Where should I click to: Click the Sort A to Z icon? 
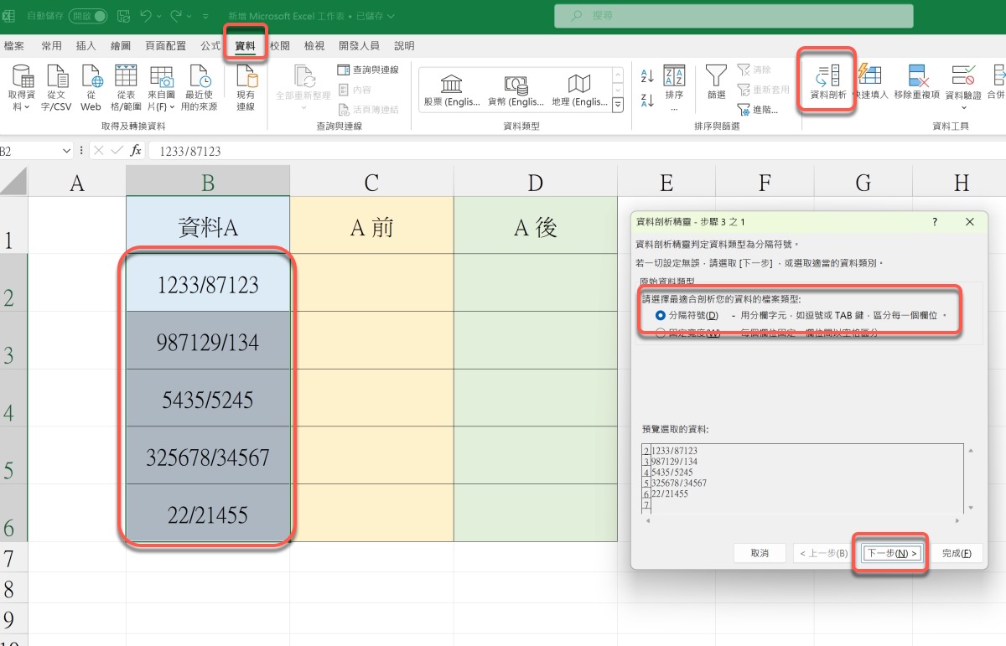[647, 76]
